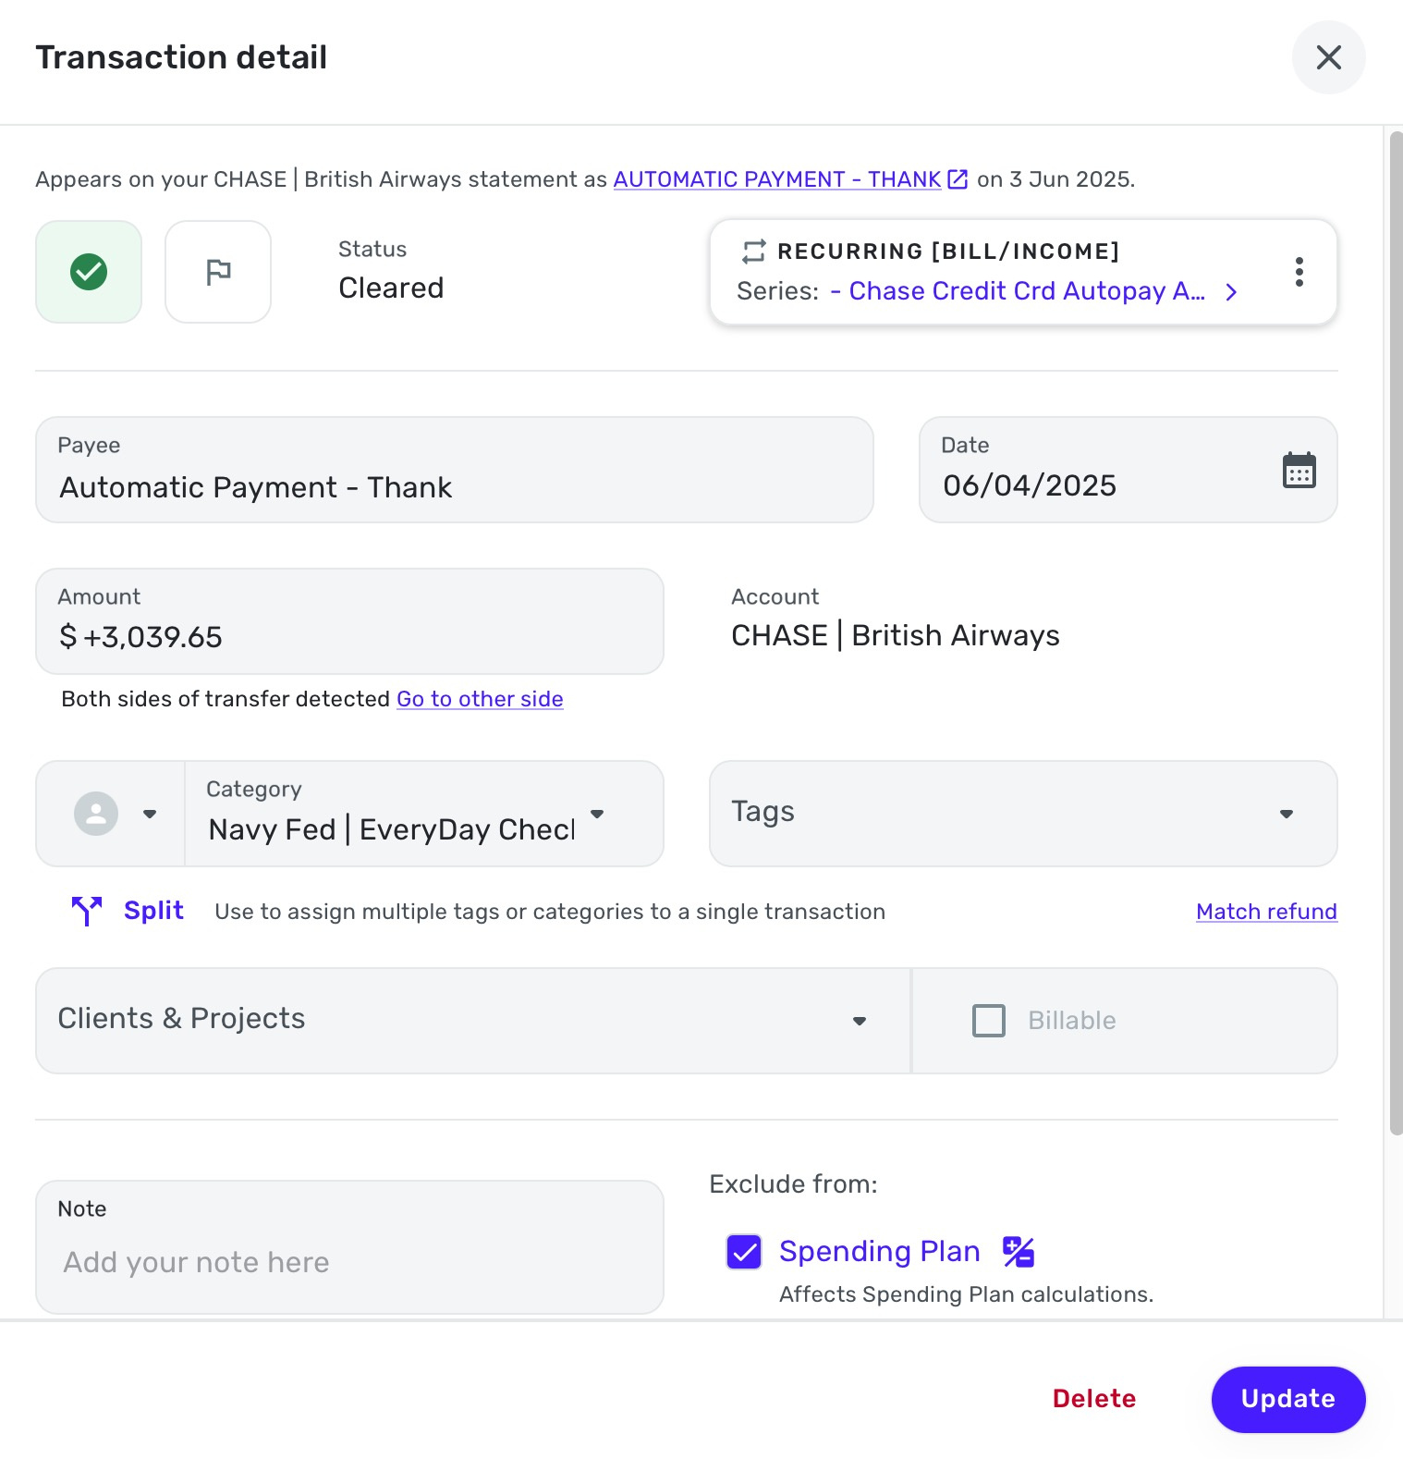Open the Chase Credit Crd Autopay series link
1403x1459 pixels.
[1027, 291]
